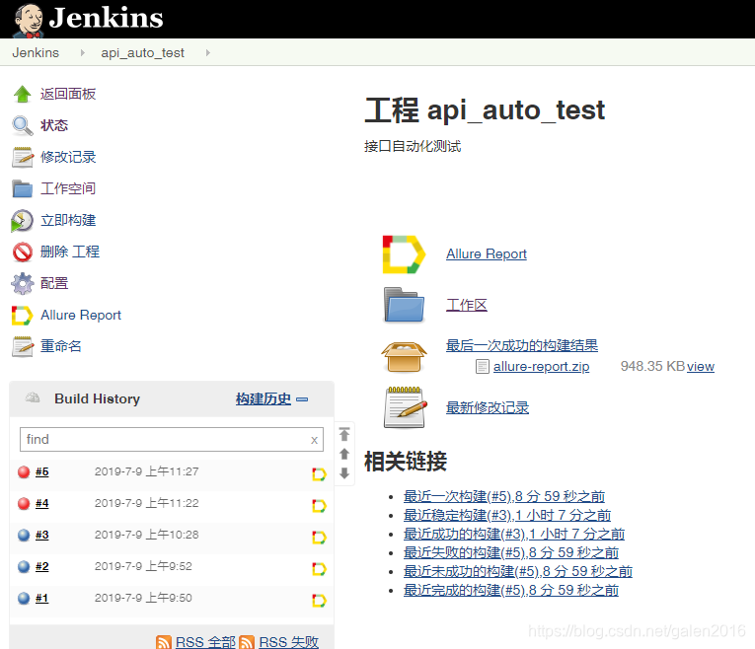Click the Allure icon on build #2 row
755x649 pixels.
pos(319,569)
